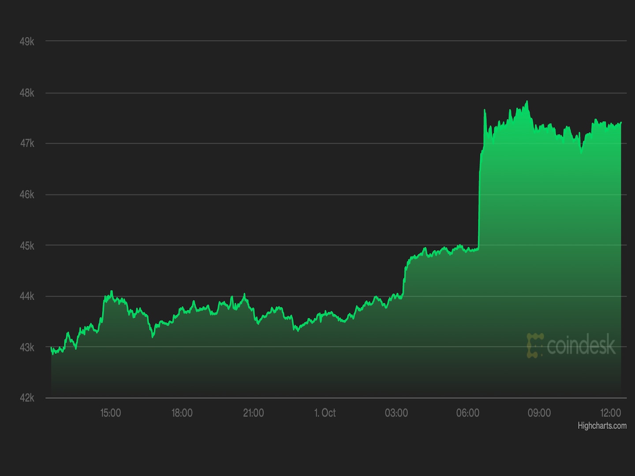Viewport: 635px width, 476px height.
Task: Select the 42k y-axis label
Action: point(27,398)
